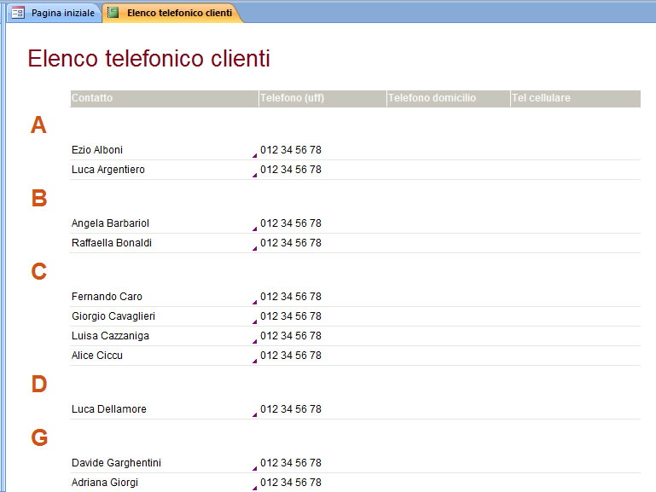Select the Elenco telefonico clienti tab
Image resolution: width=656 pixels, height=492 pixels.
178,13
